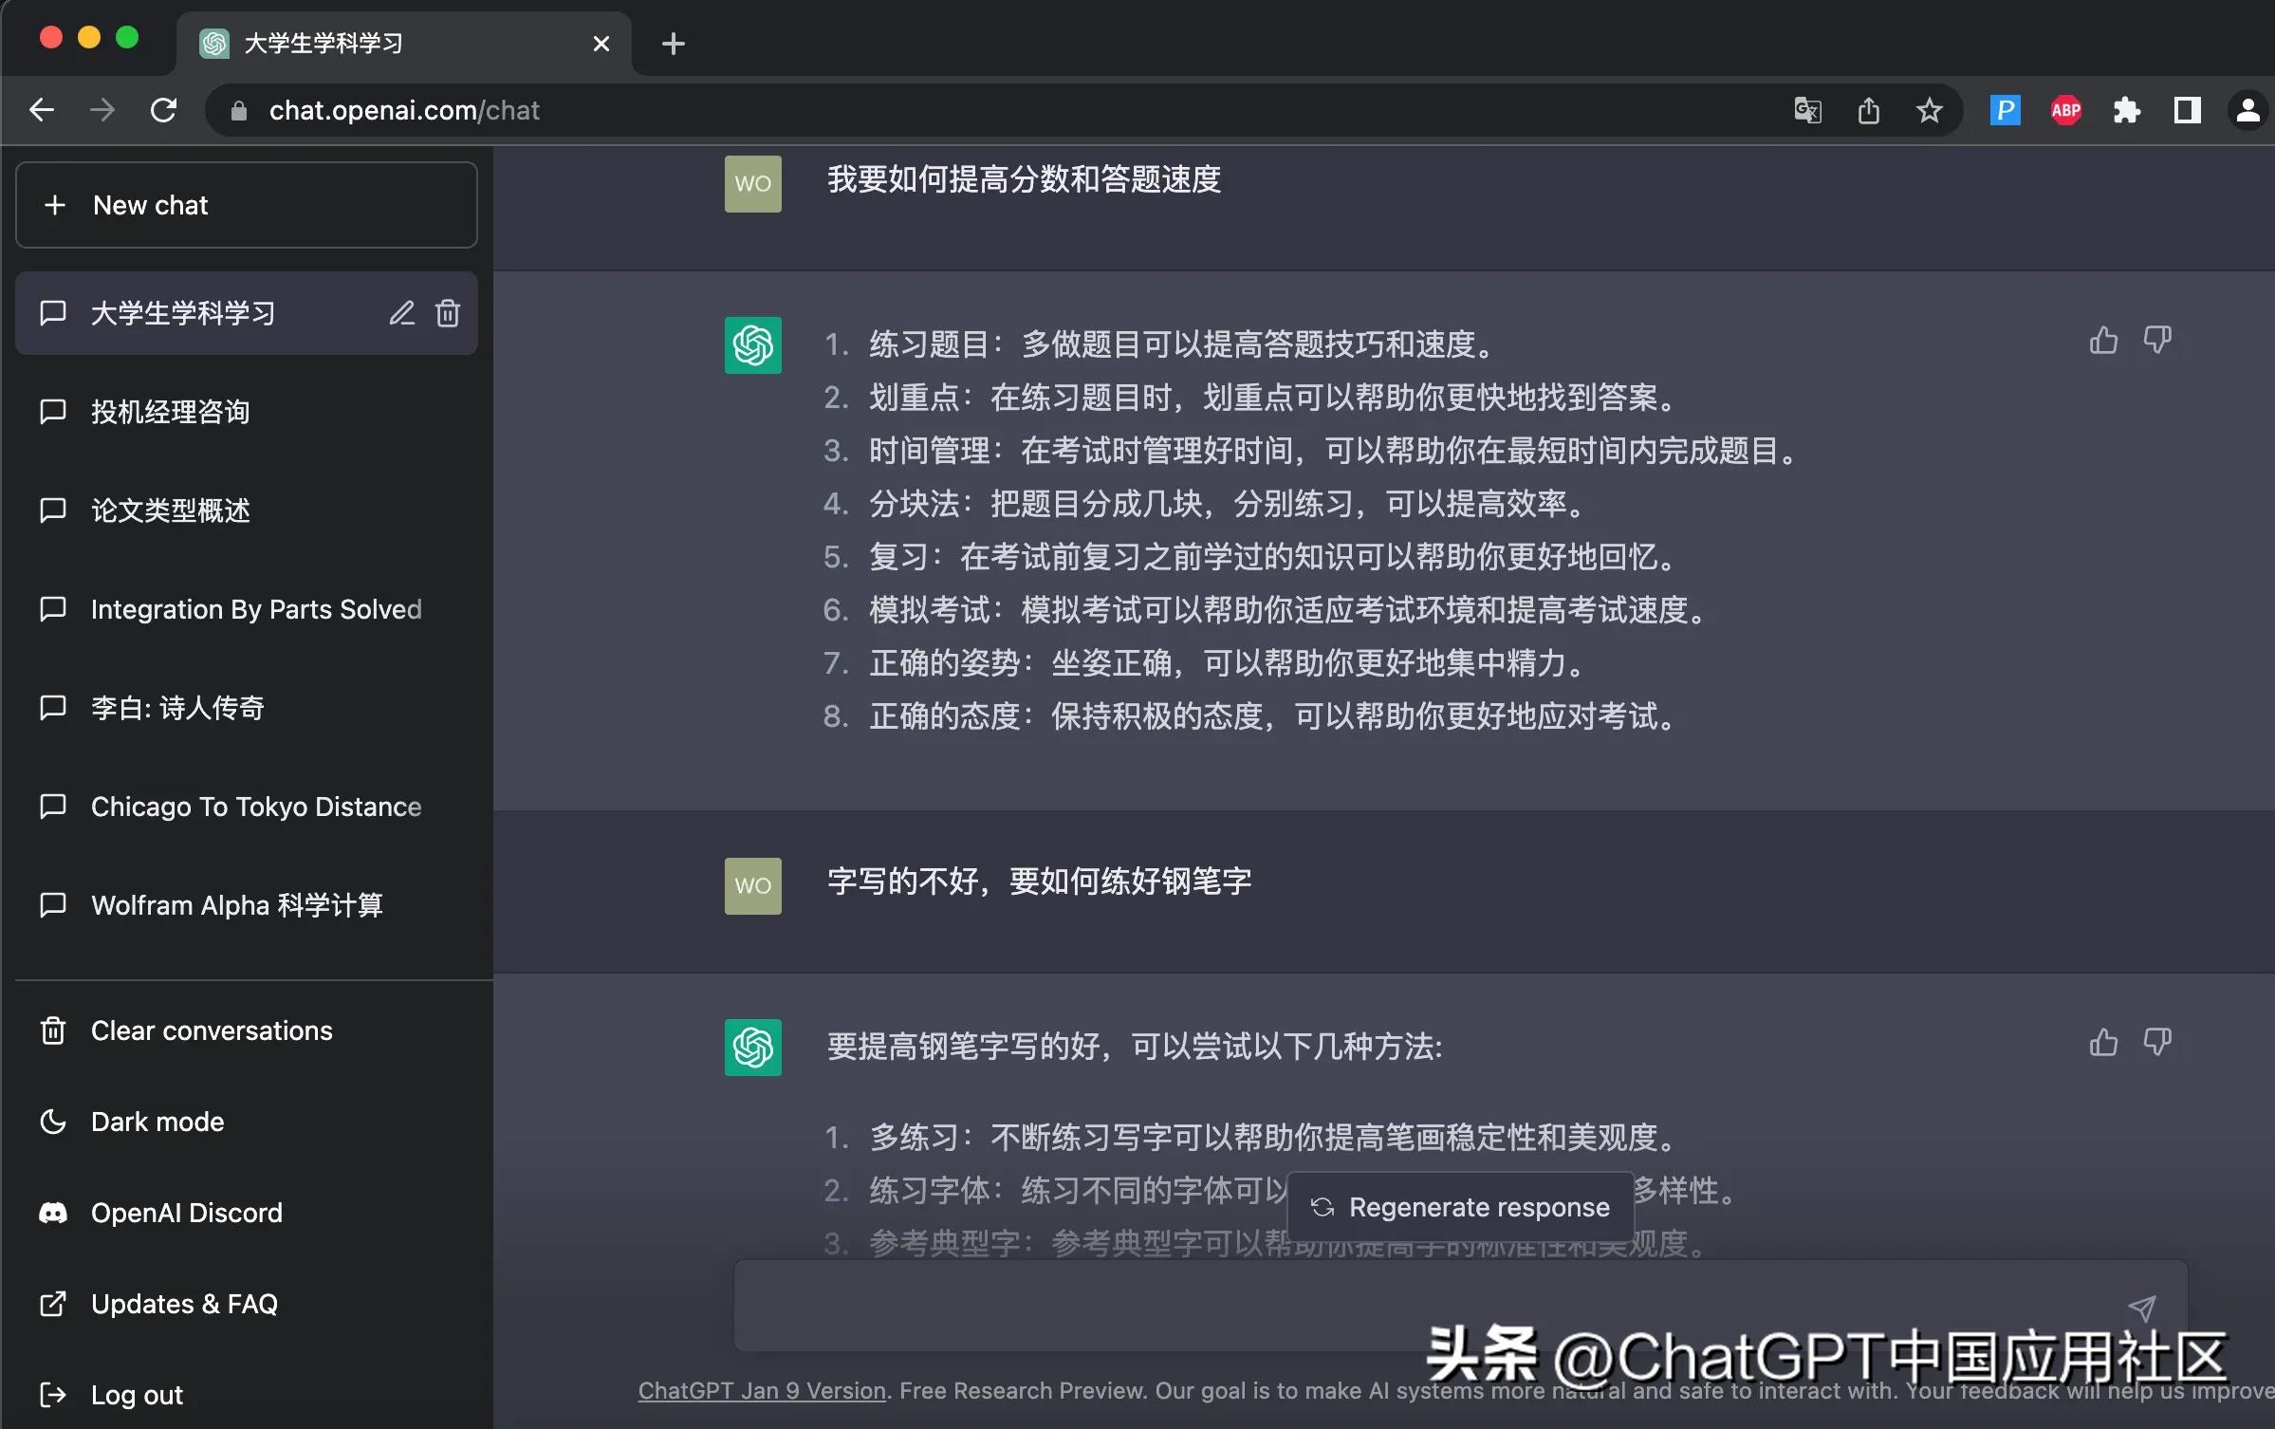Open the 投机经理咨询 conversation

170,412
